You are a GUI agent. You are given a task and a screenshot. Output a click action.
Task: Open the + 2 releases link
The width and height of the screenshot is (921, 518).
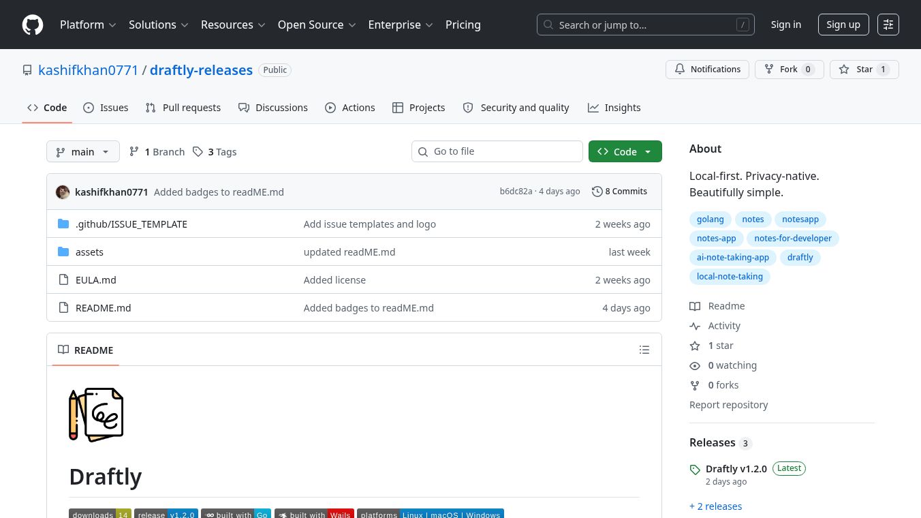point(715,506)
